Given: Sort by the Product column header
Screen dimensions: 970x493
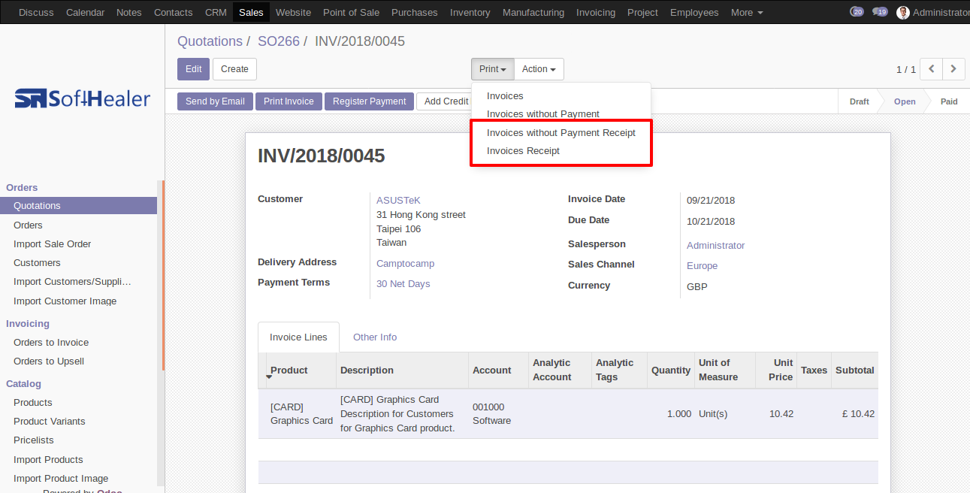Looking at the screenshot, I should (x=289, y=371).
